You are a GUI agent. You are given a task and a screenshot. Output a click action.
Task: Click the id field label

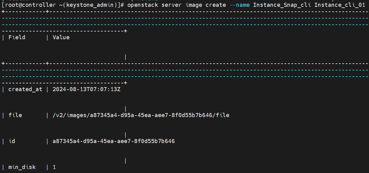12,141
